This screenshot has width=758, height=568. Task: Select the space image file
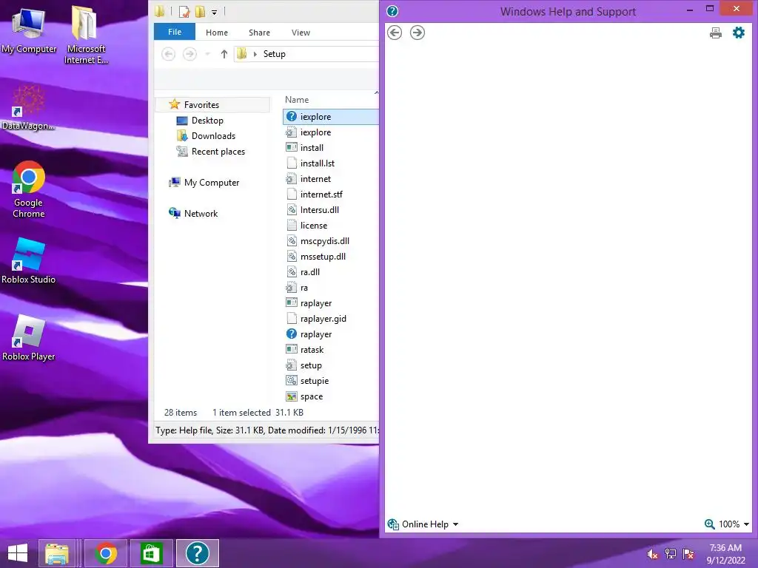pyautogui.click(x=311, y=396)
